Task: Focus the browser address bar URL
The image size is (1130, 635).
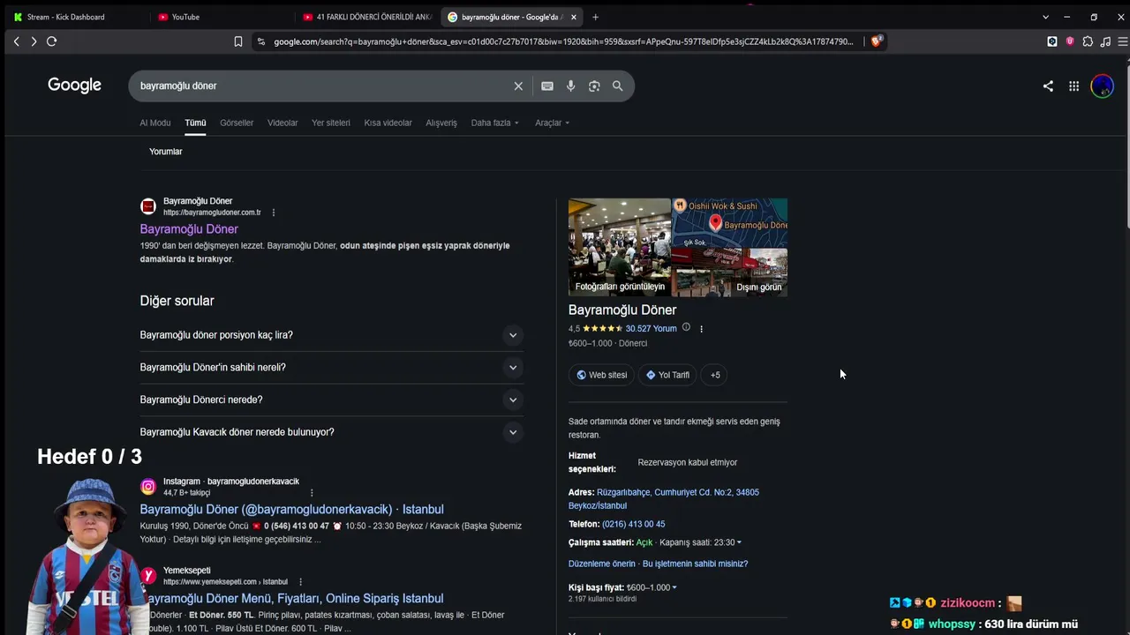Action: (x=563, y=41)
